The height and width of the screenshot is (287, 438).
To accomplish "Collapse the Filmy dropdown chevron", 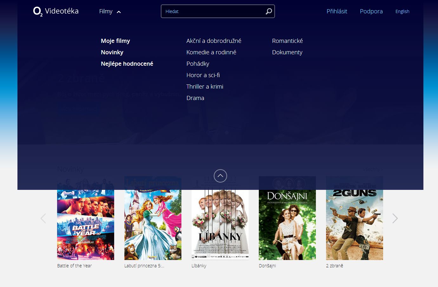I will pyautogui.click(x=119, y=11).
